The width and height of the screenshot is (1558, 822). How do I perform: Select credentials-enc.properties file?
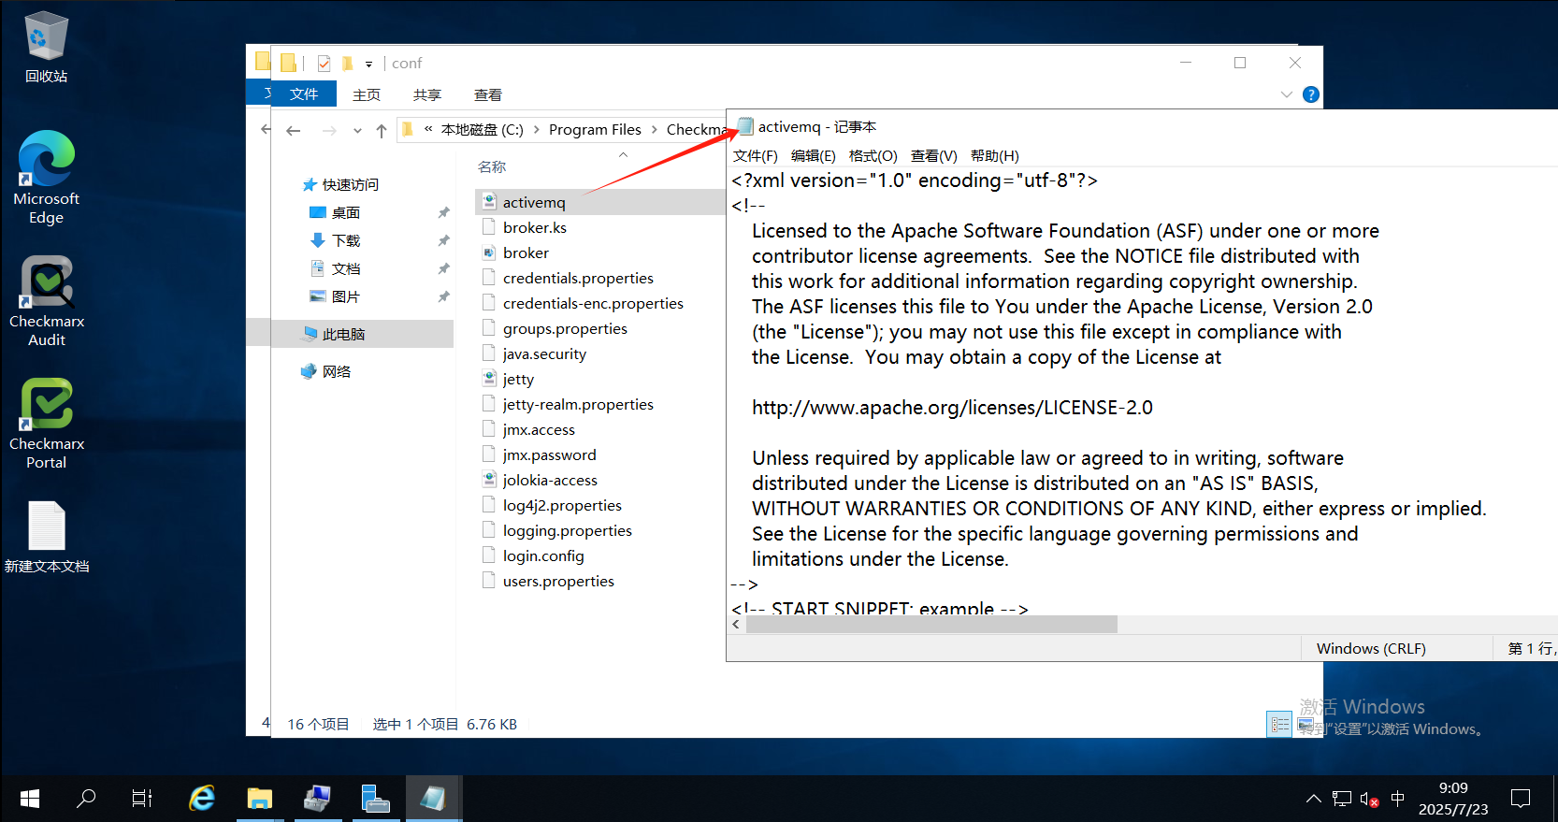pos(593,304)
